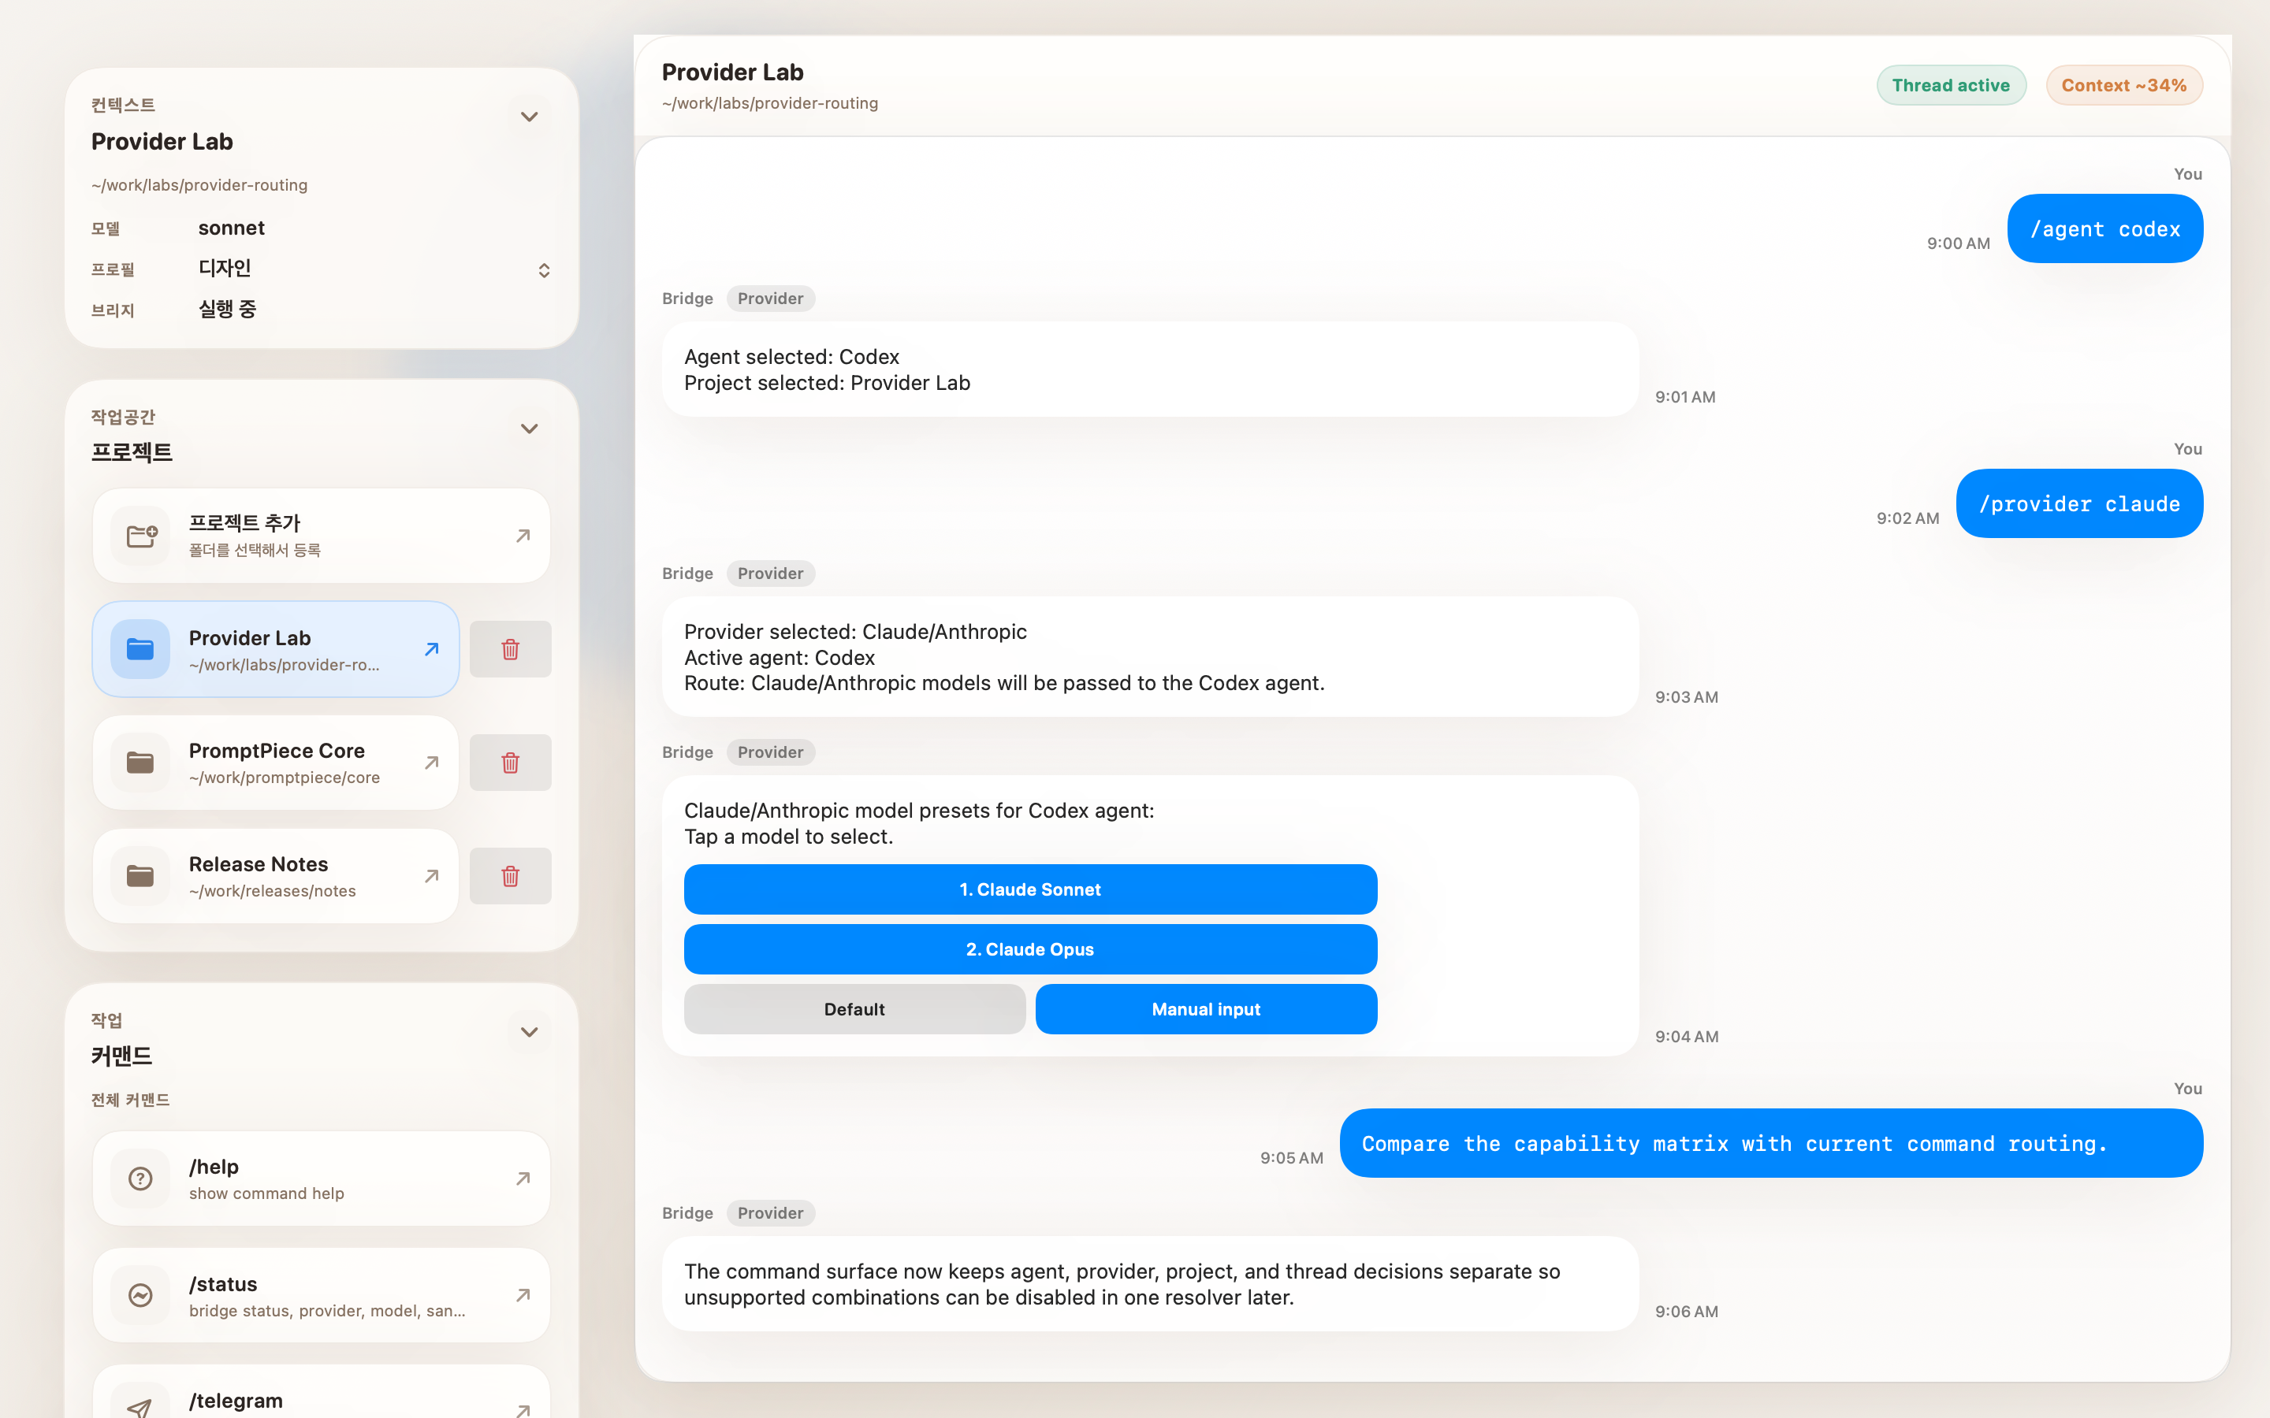
Task: Select the Provider Lab project card
Action: coord(276,649)
